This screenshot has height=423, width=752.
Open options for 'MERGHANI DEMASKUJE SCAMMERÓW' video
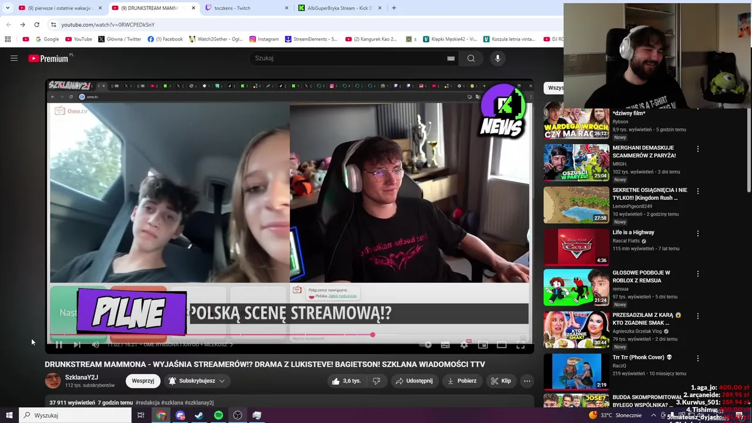coord(697,149)
